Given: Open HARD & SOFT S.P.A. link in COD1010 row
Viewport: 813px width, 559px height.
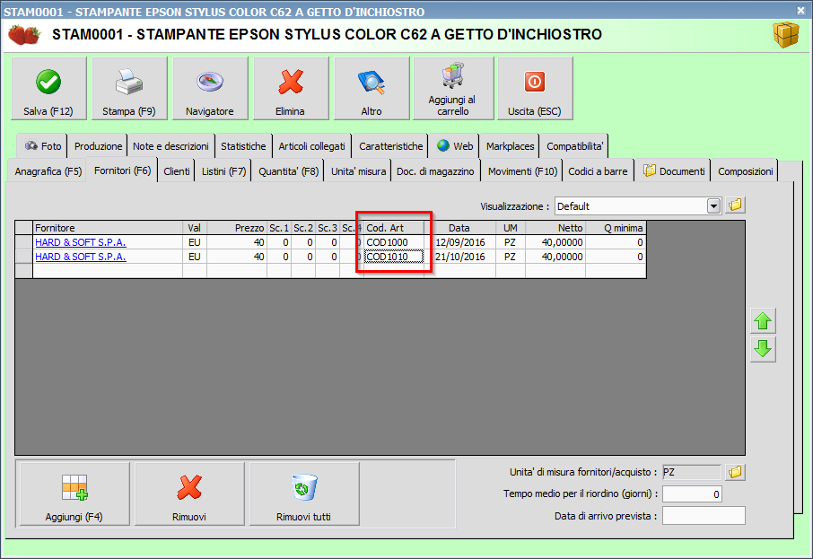Looking at the screenshot, I should 81,257.
